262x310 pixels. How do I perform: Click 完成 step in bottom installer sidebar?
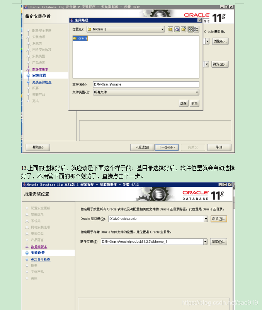pos(34,278)
